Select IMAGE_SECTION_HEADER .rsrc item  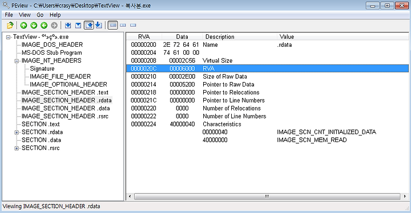click(65, 116)
